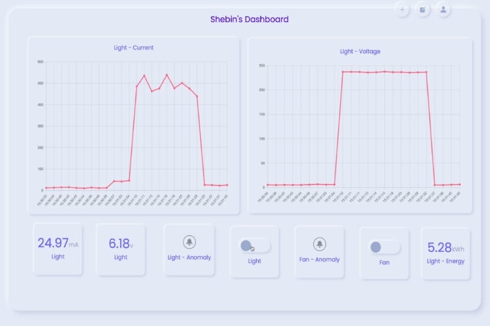Toggle the Fan switch
This screenshot has width=490, height=326.
(384, 247)
